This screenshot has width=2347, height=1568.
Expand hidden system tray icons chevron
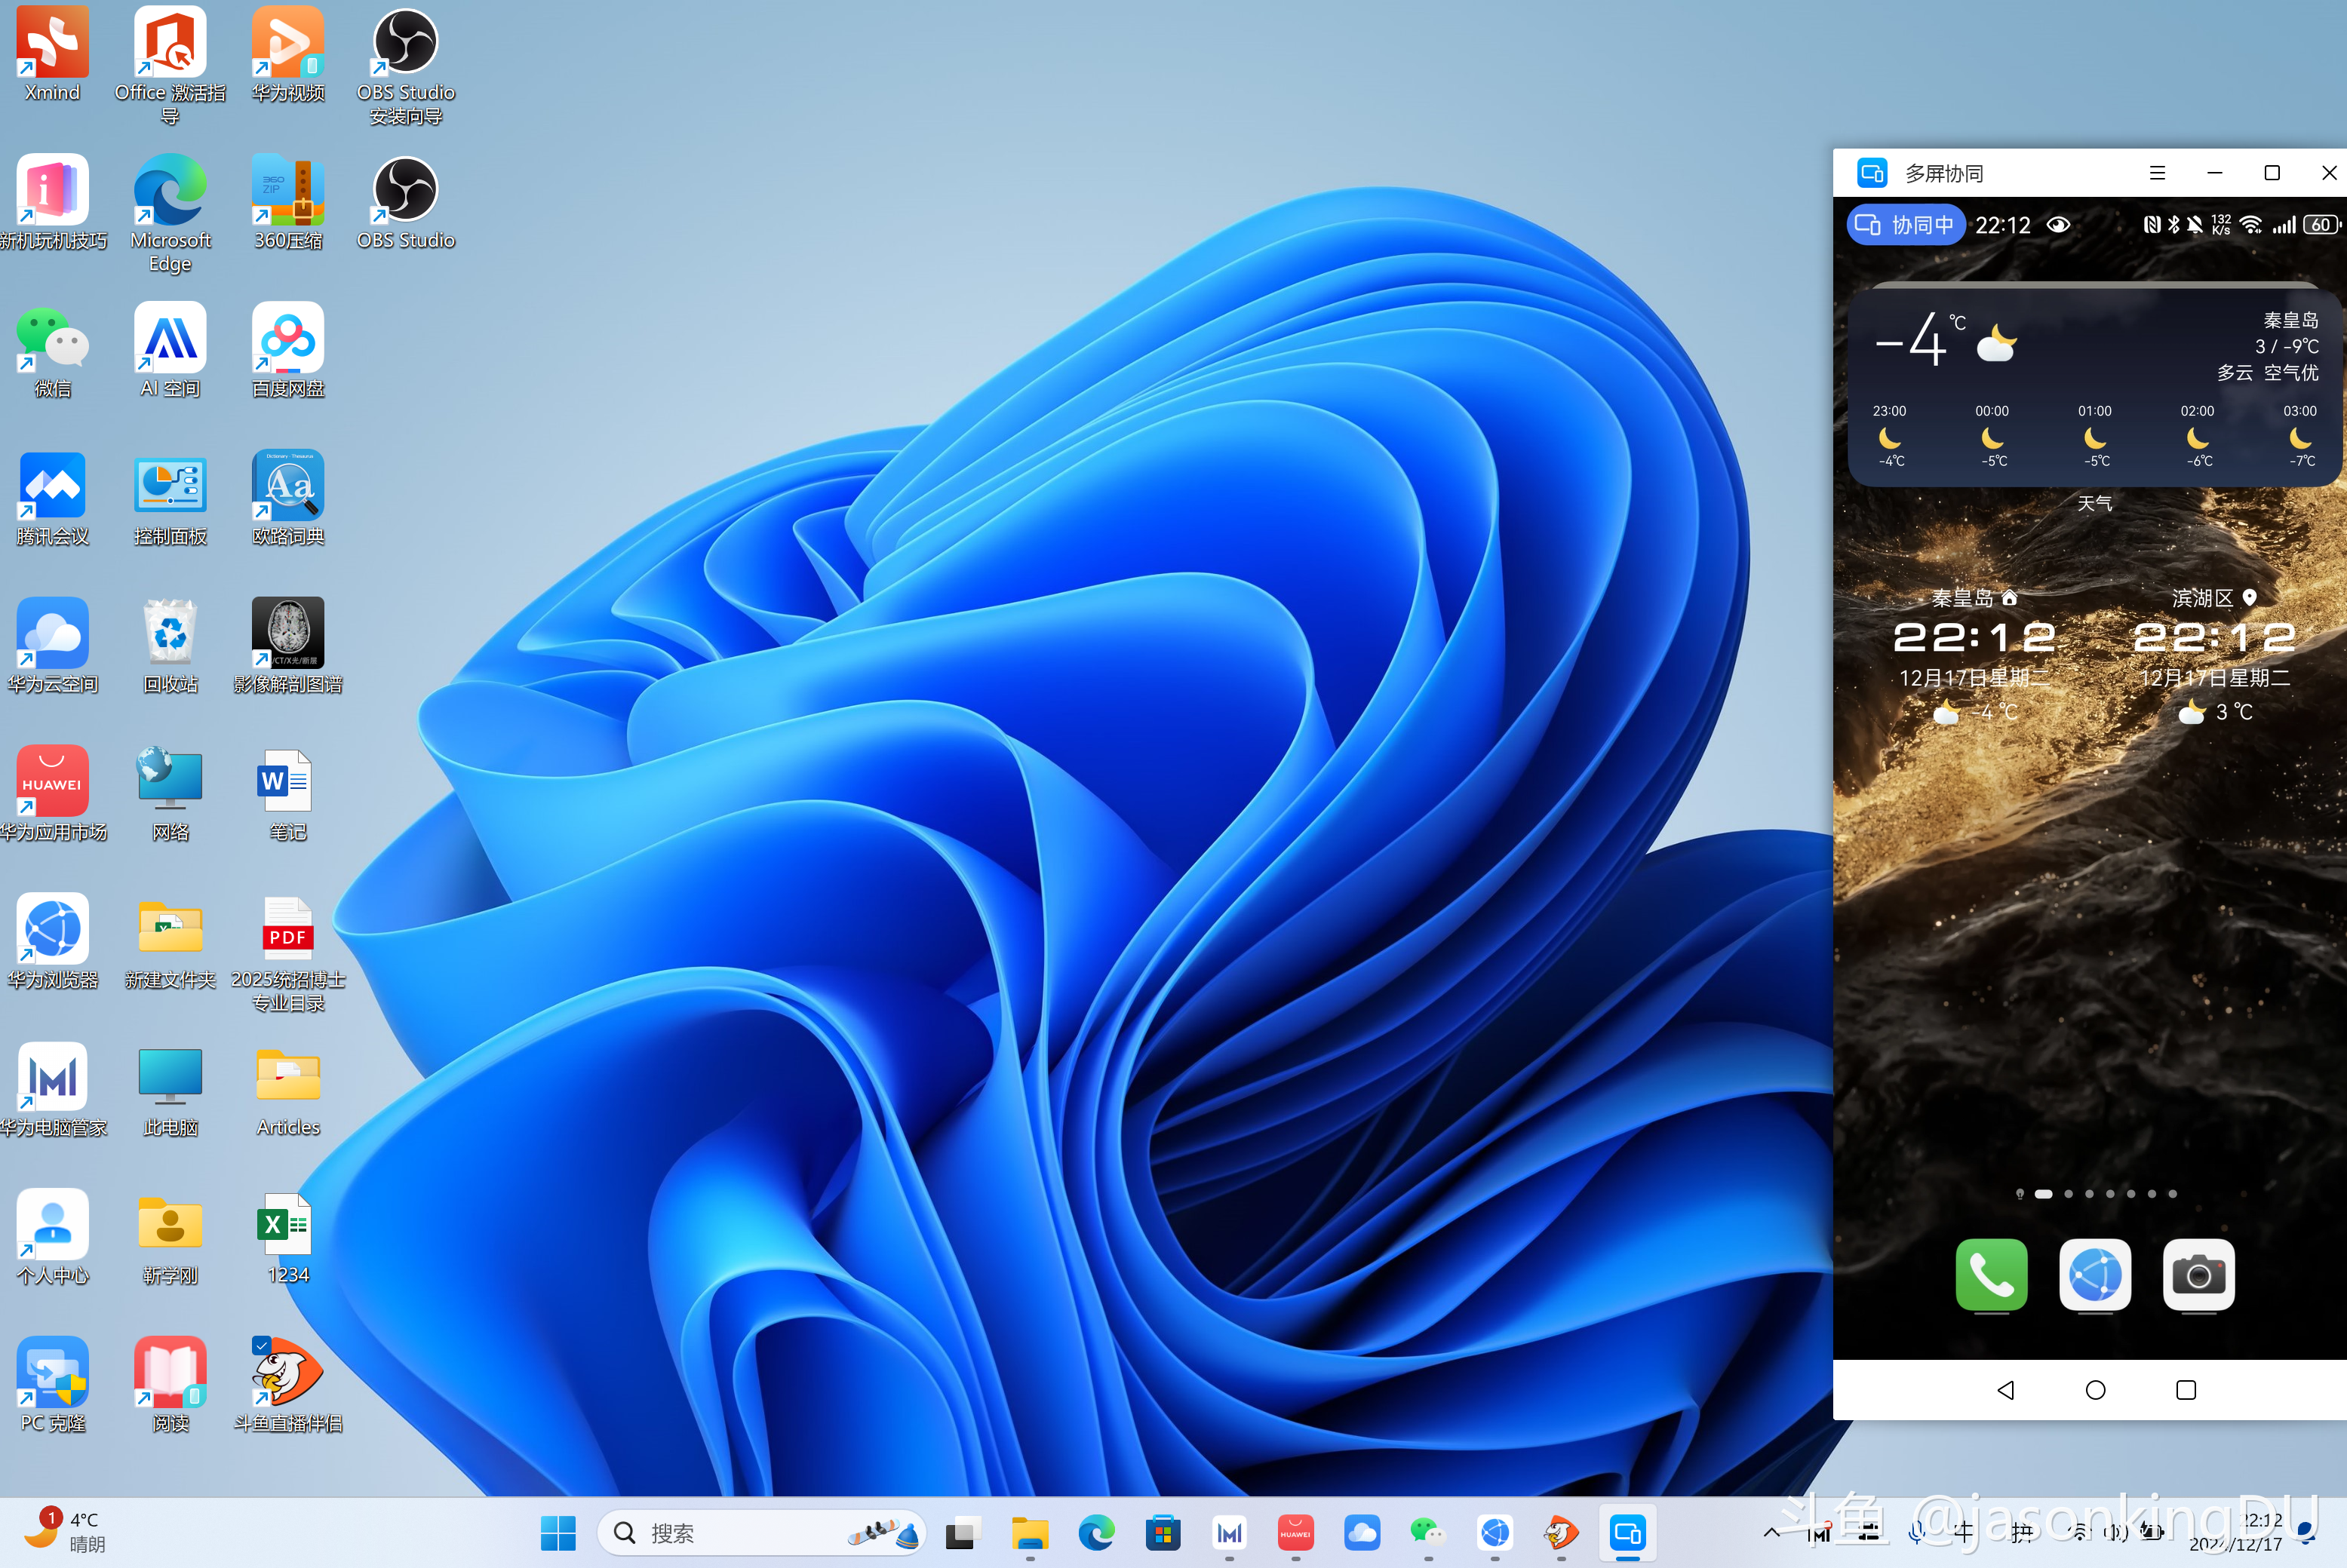[1771, 1532]
